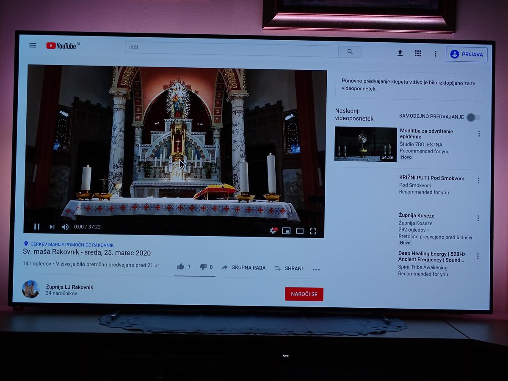The width and height of the screenshot is (508, 381).
Task: Click in the Išči search field
Action: pos(231,48)
